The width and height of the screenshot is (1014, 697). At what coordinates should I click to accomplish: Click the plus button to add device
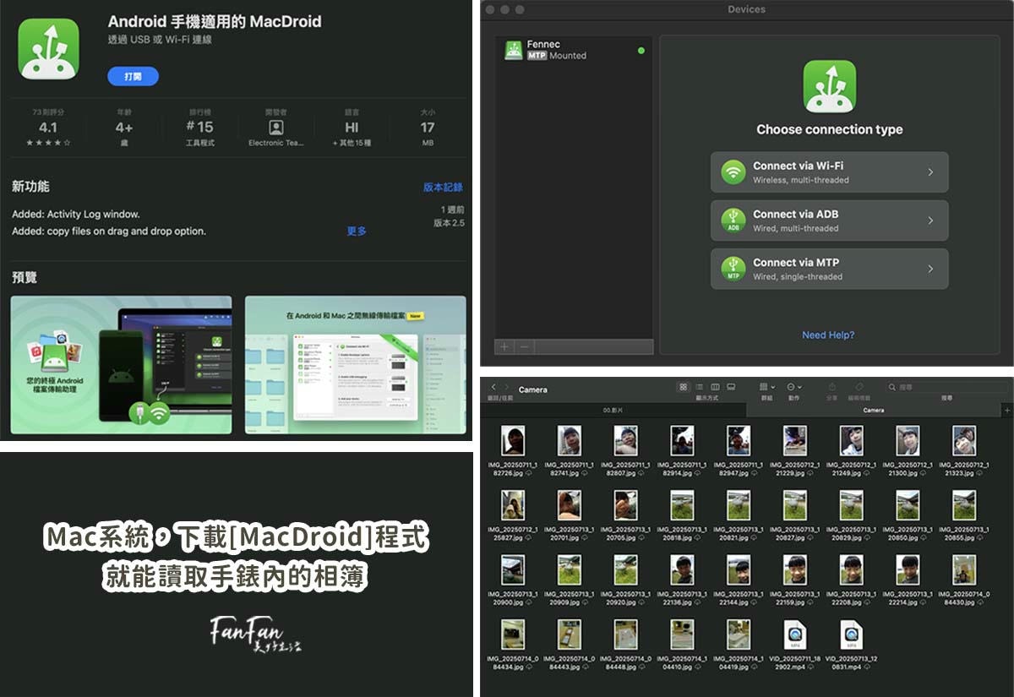click(x=504, y=346)
